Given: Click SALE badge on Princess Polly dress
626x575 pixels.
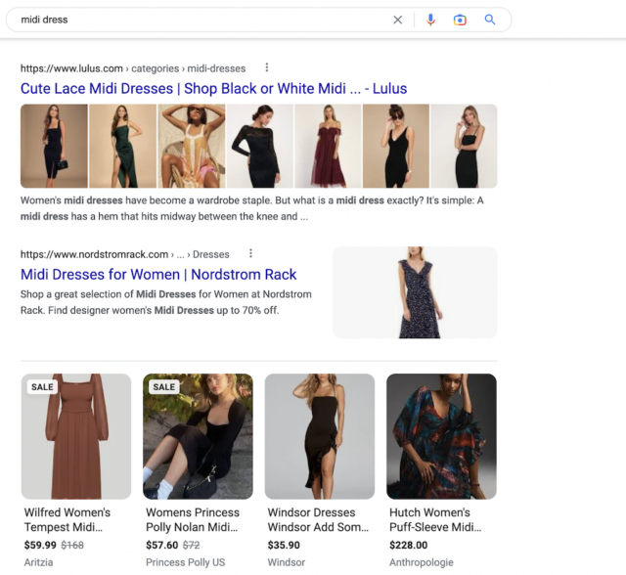Looking at the screenshot, I should 164,387.
